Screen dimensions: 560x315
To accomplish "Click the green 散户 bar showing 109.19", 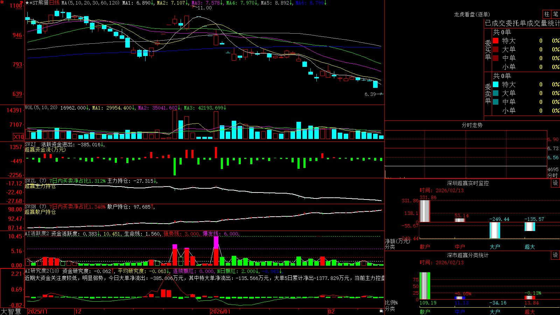I will [425, 286].
